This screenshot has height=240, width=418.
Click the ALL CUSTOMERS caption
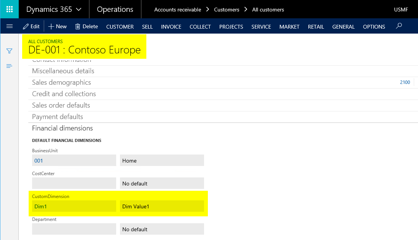point(45,42)
